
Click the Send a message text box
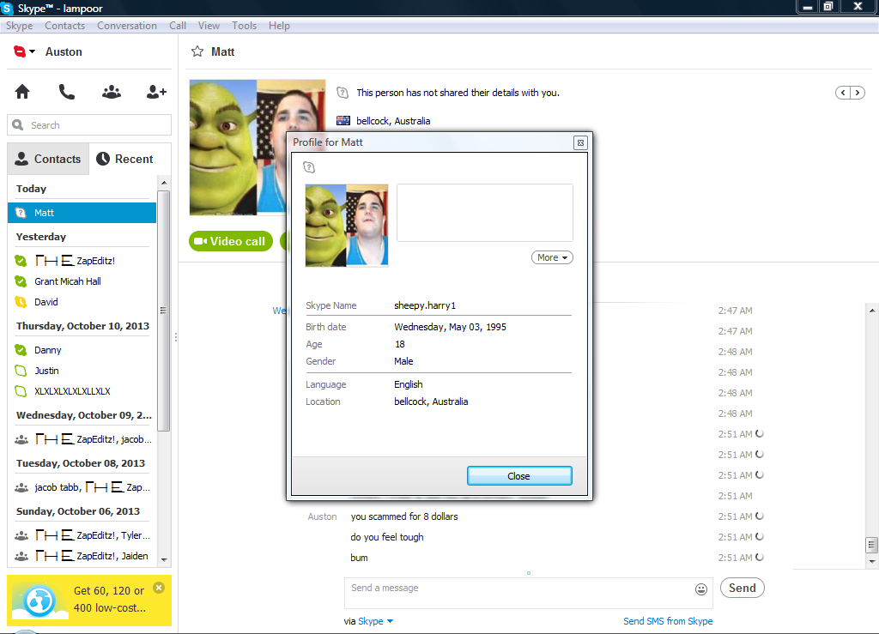[x=529, y=593]
